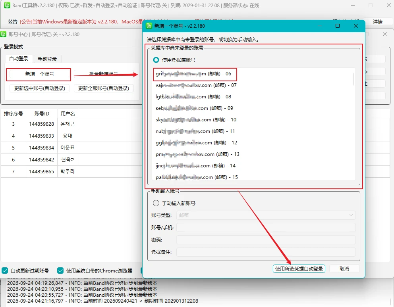Image resolution: width=394 pixels, height=307 pixels.
Task: Click the 账号中心 window icon
Action: point(3,34)
